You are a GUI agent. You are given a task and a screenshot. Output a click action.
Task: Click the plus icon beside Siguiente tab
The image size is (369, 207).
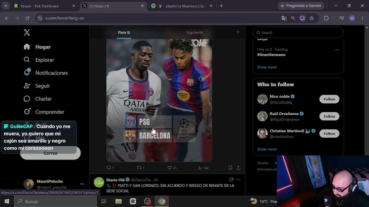(x=238, y=32)
